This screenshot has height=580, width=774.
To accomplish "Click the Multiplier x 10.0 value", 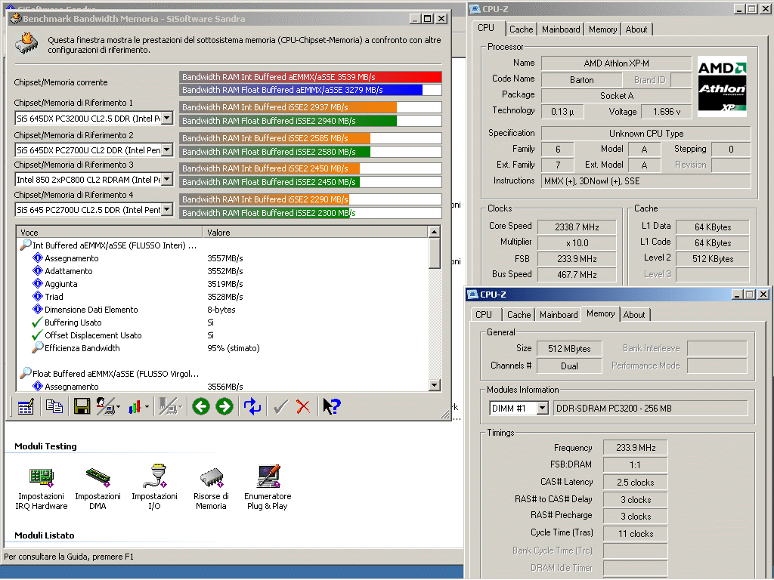I will pos(577,242).
